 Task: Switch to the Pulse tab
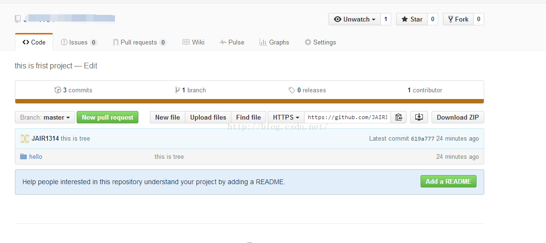click(x=232, y=42)
